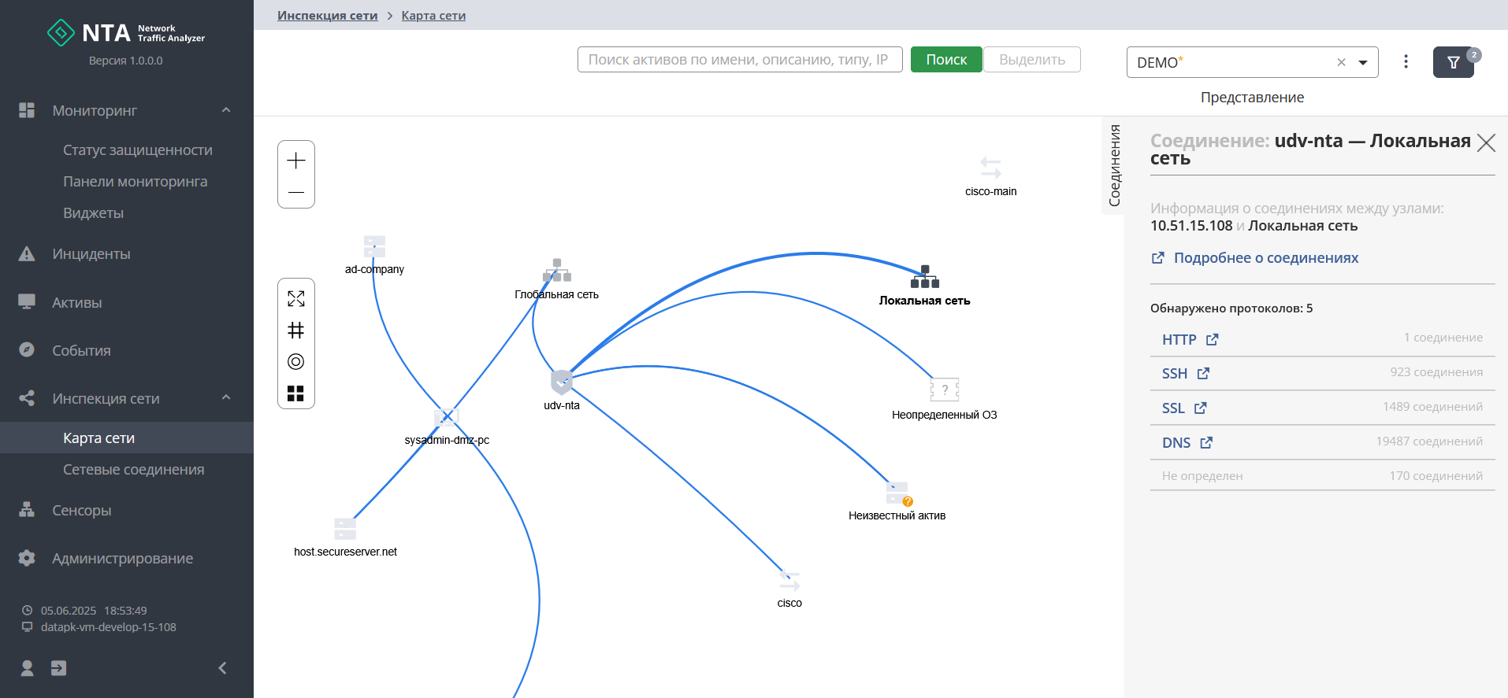Open the DEMO representation dropdown
Viewport: 1508px width, 698px height.
[x=1363, y=62]
